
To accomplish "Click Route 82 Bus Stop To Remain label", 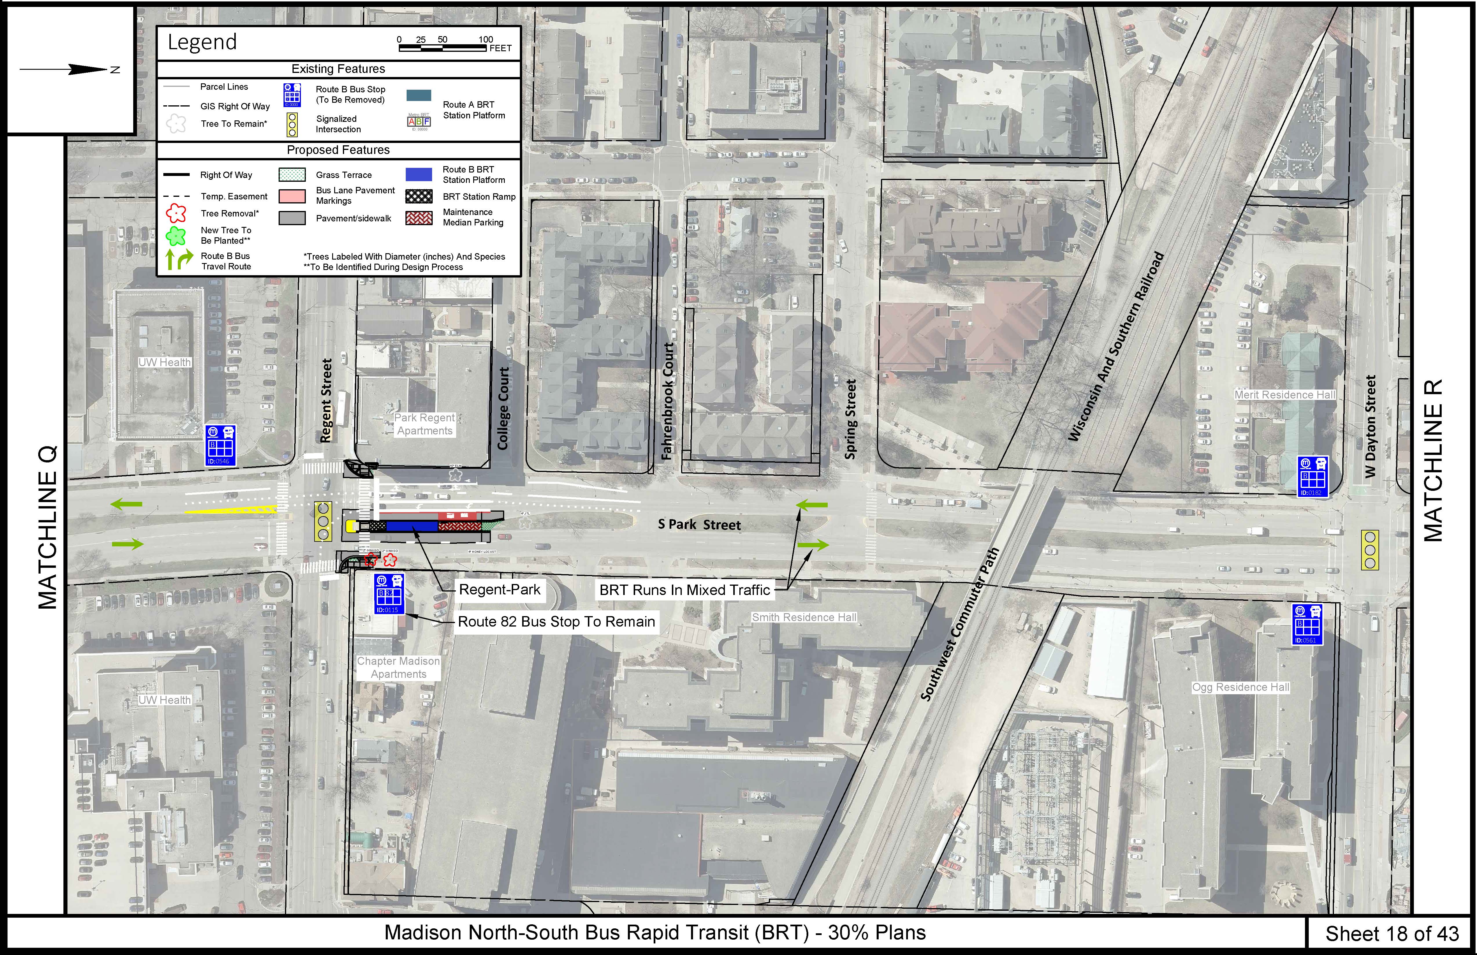I will [556, 622].
